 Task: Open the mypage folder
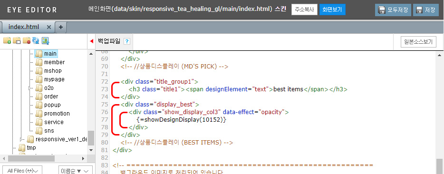pyautogui.click(x=54, y=79)
